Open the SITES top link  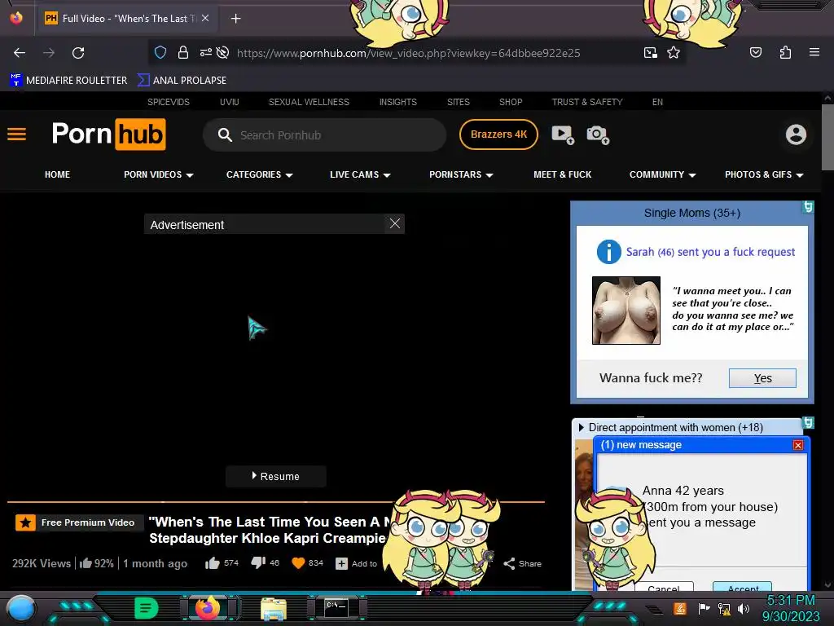coord(459,102)
